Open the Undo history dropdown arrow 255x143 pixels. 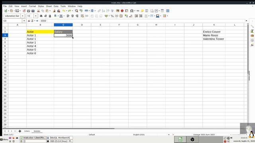[67, 11]
